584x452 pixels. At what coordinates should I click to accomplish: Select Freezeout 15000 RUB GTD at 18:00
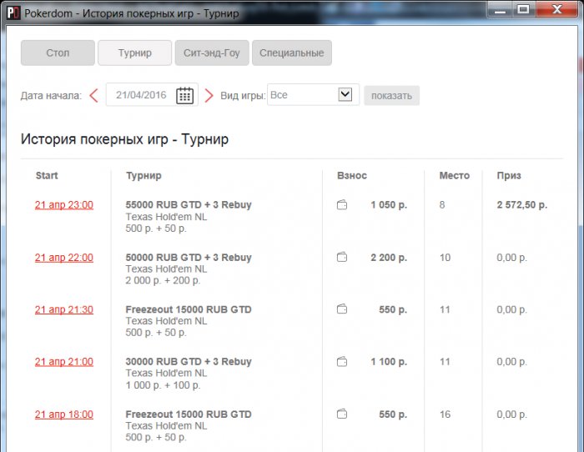coord(189,414)
